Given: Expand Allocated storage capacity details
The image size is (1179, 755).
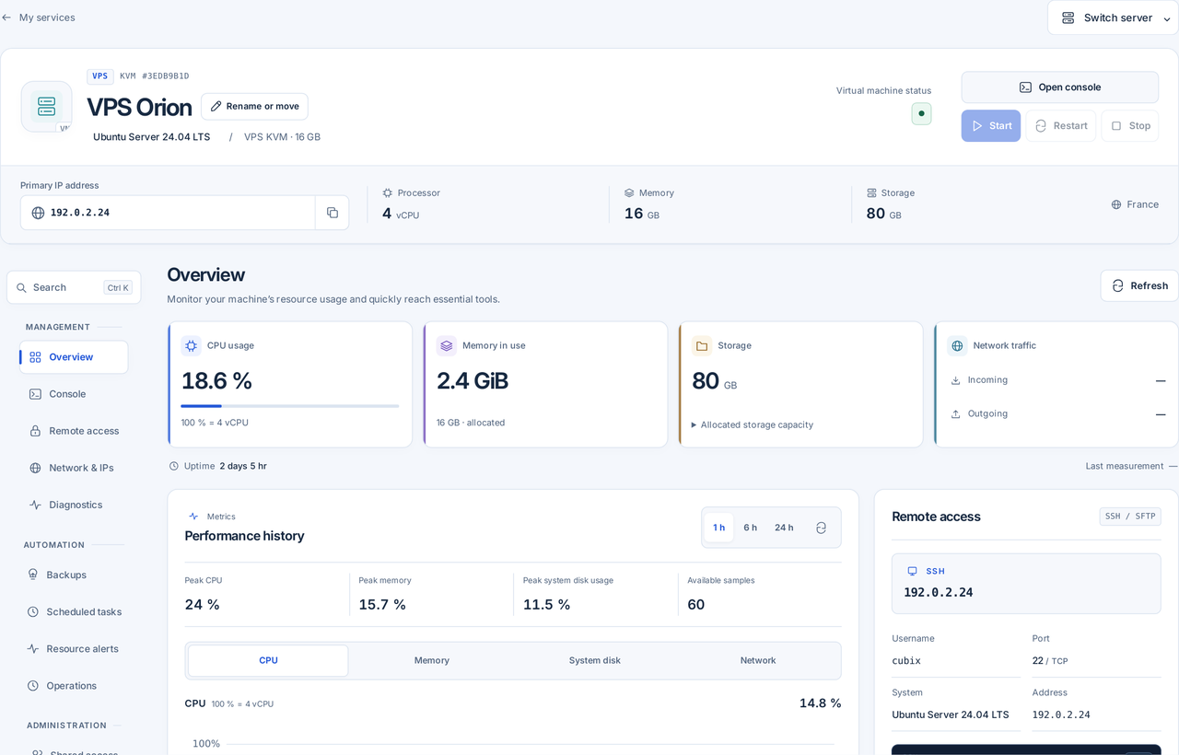Looking at the screenshot, I should tap(753, 425).
